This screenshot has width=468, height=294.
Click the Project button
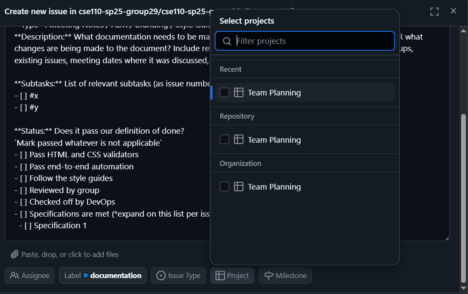pos(232,276)
